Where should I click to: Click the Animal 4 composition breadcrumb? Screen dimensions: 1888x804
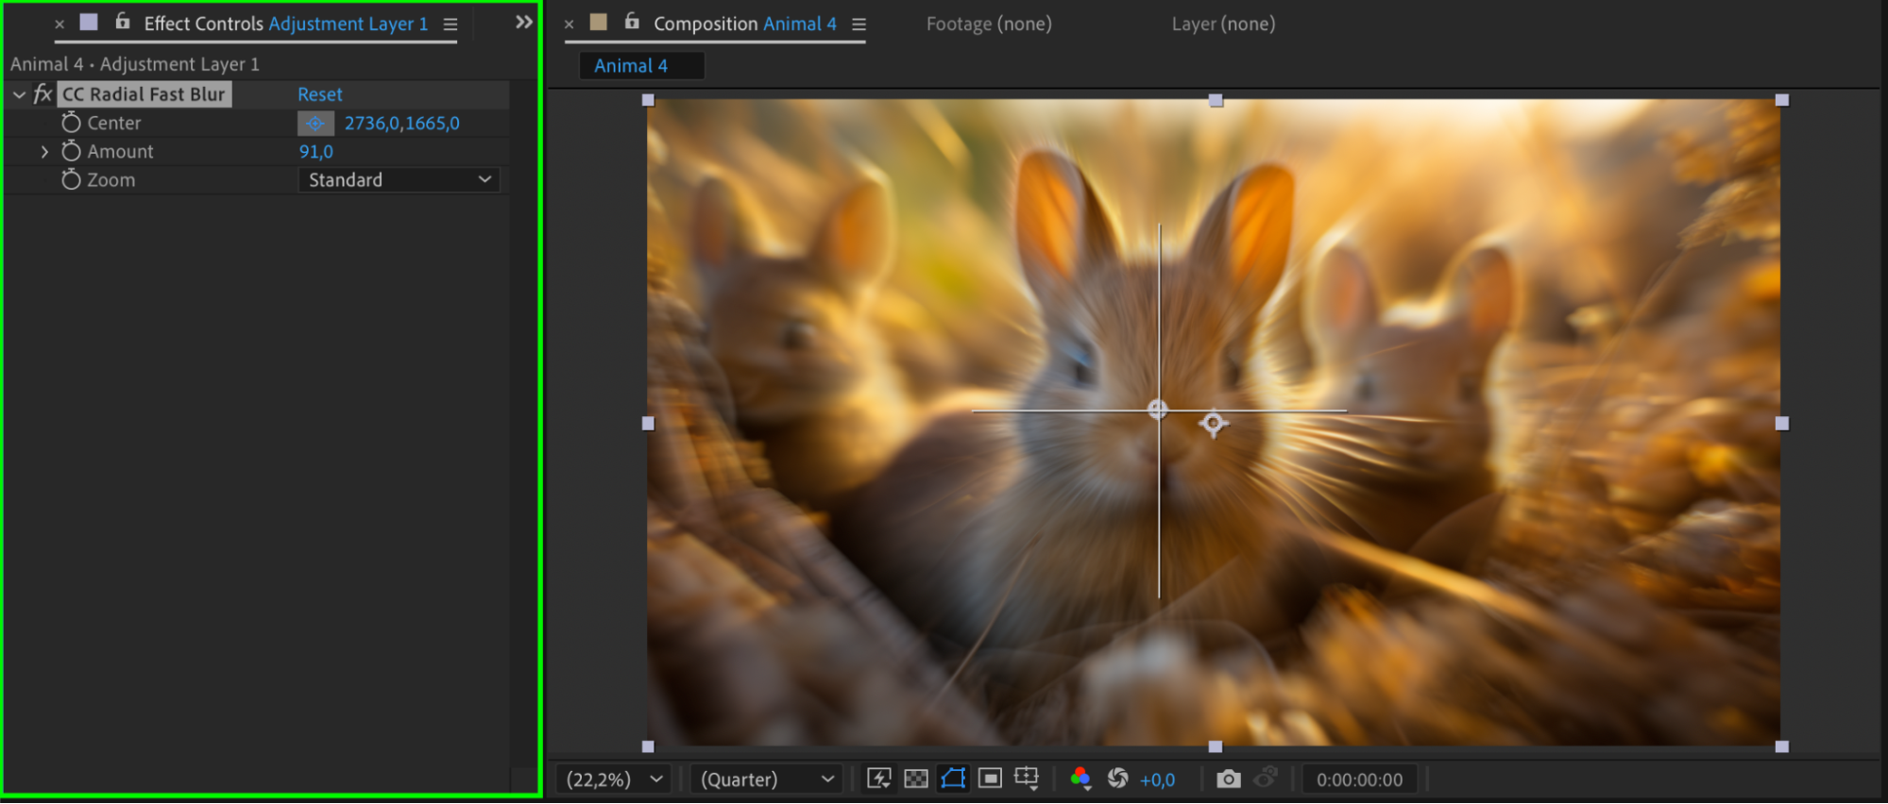pyautogui.click(x=631, y=66)
